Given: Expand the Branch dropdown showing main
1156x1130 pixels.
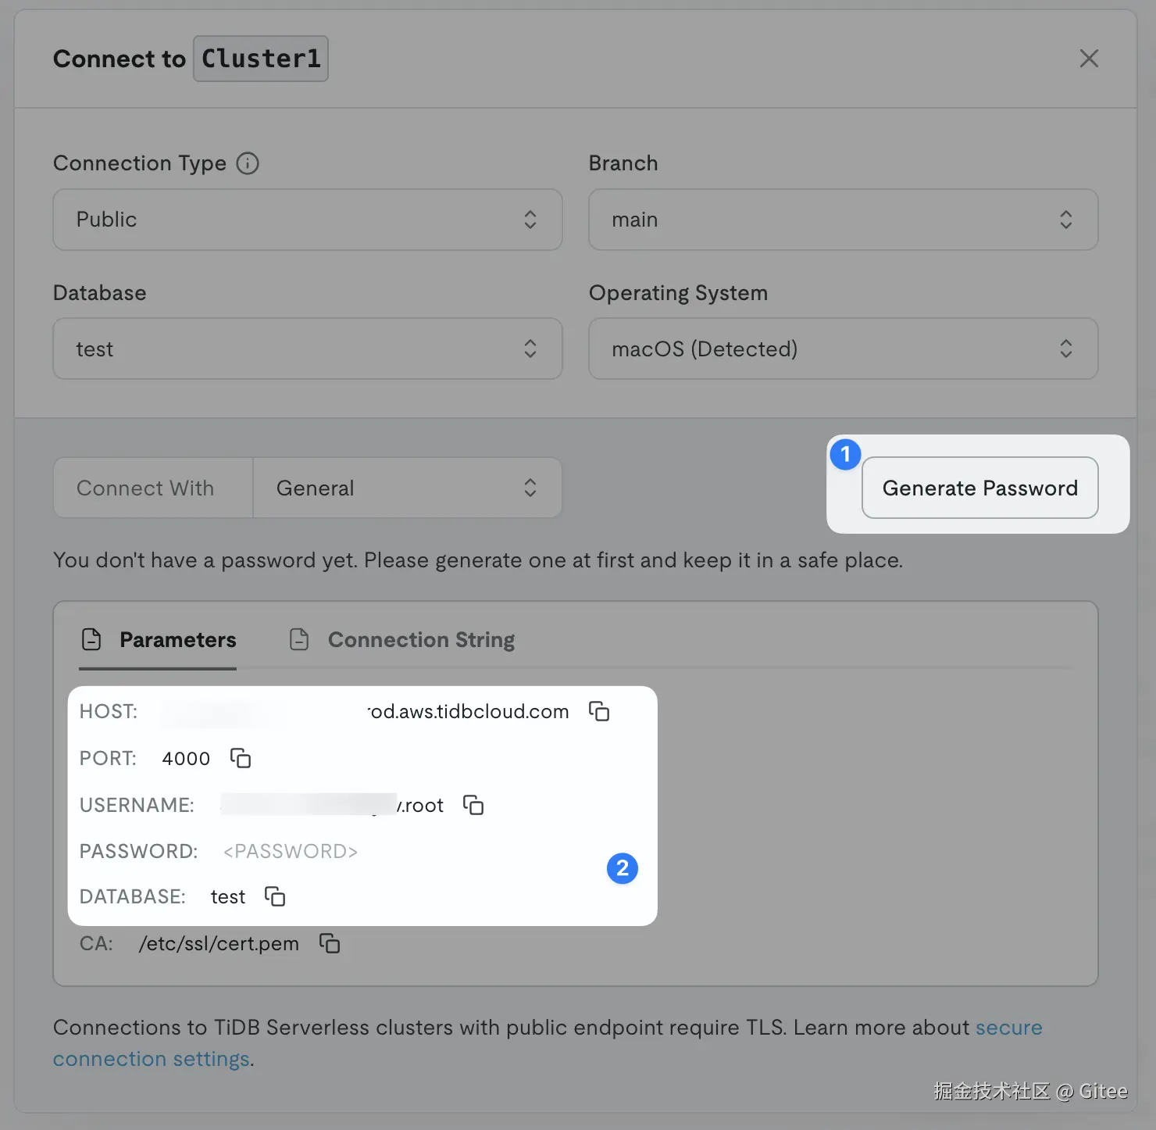Looking at the screenshot, I should click(x=843, y=220).
